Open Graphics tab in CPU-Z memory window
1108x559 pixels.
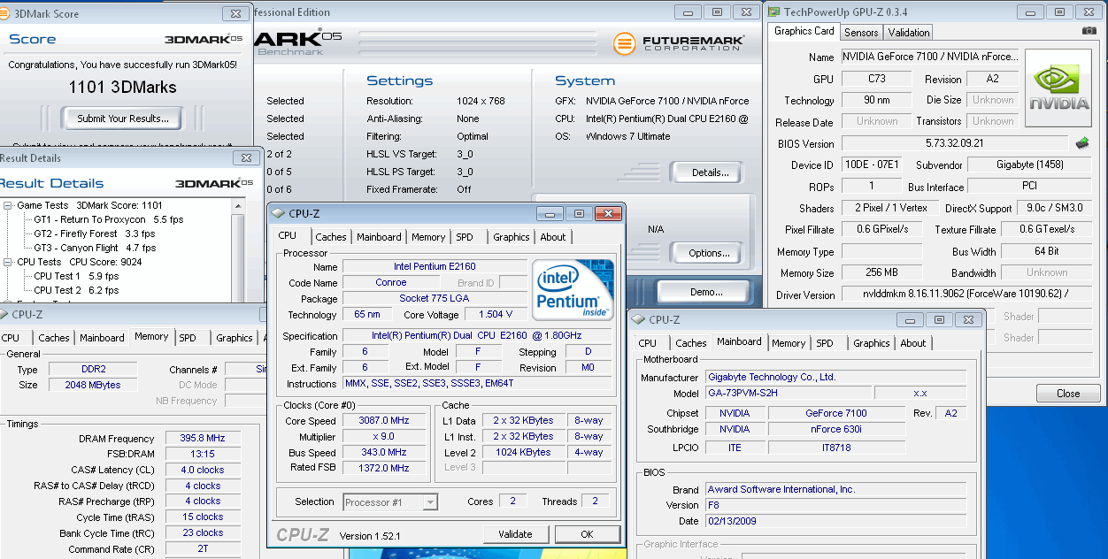pyautogui.click(x=235, y=338)
